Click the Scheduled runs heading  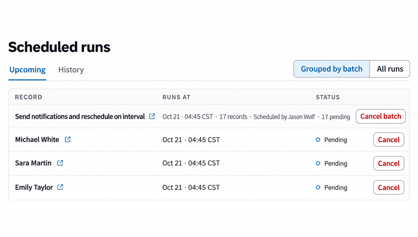(x=59, y=47)
